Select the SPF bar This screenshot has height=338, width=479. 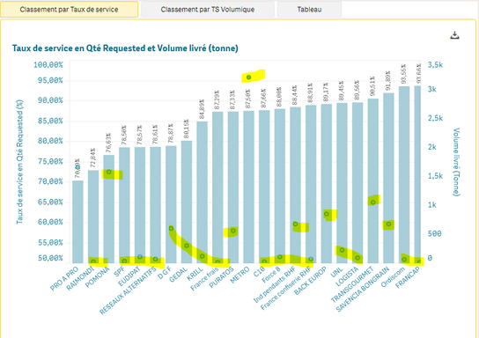[x=124, y=205]
